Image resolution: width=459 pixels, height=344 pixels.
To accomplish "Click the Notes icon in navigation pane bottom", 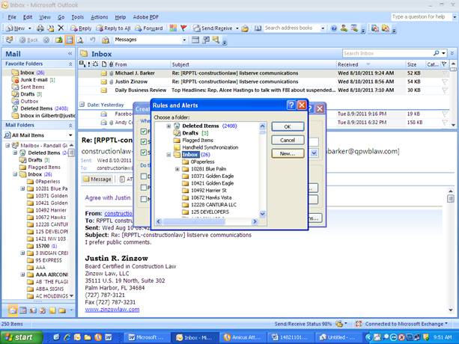I will click(x=52, y=310).
